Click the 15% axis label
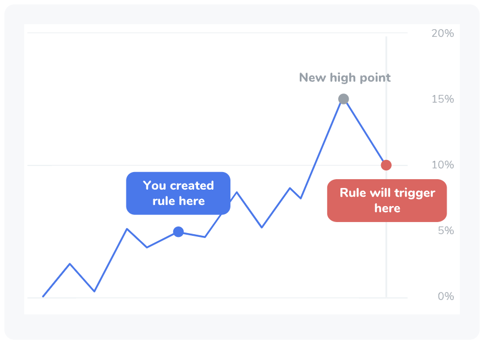Viewport: 484px width, 343px height. 443,99
